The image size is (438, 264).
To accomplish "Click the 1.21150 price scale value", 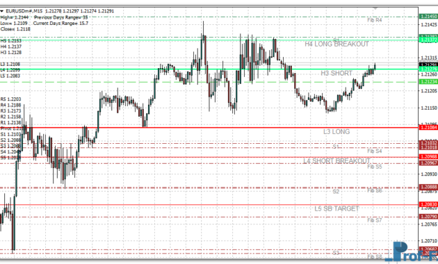I will click(429, 108).
